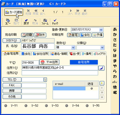
Task: Toggle マーク2 indicator
Action: coord(26,106)
